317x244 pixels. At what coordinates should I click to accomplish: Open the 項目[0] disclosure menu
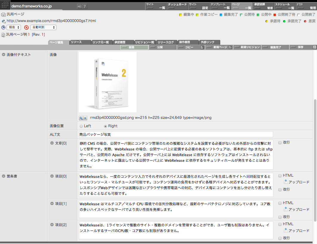pos(52,176)
